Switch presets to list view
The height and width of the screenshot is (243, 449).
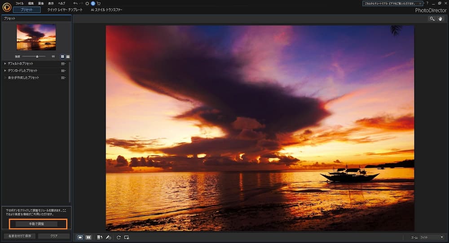pos(68,56)
